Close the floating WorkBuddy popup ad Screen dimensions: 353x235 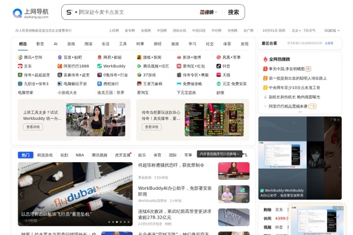pos(341,208)
